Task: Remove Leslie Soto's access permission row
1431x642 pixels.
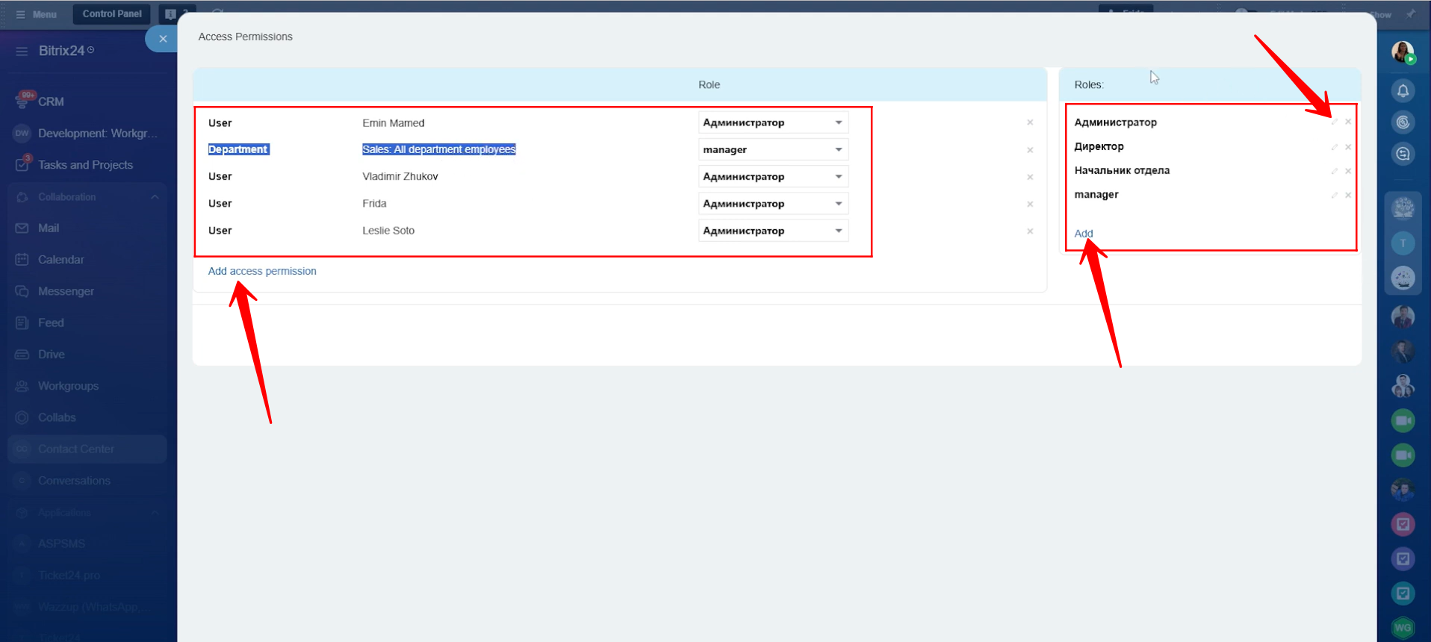Action: pos(1030,231)
